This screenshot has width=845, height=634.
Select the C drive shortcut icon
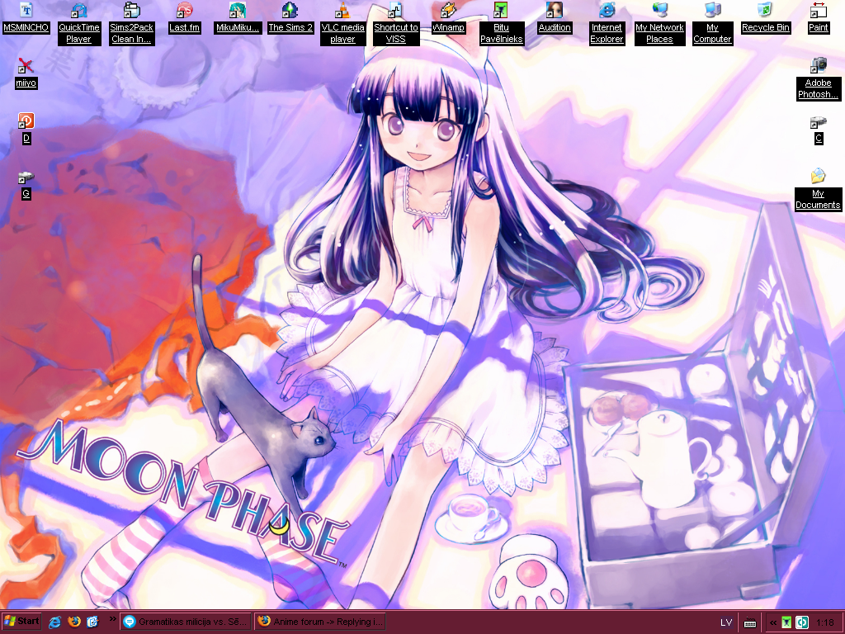[818, 130]
